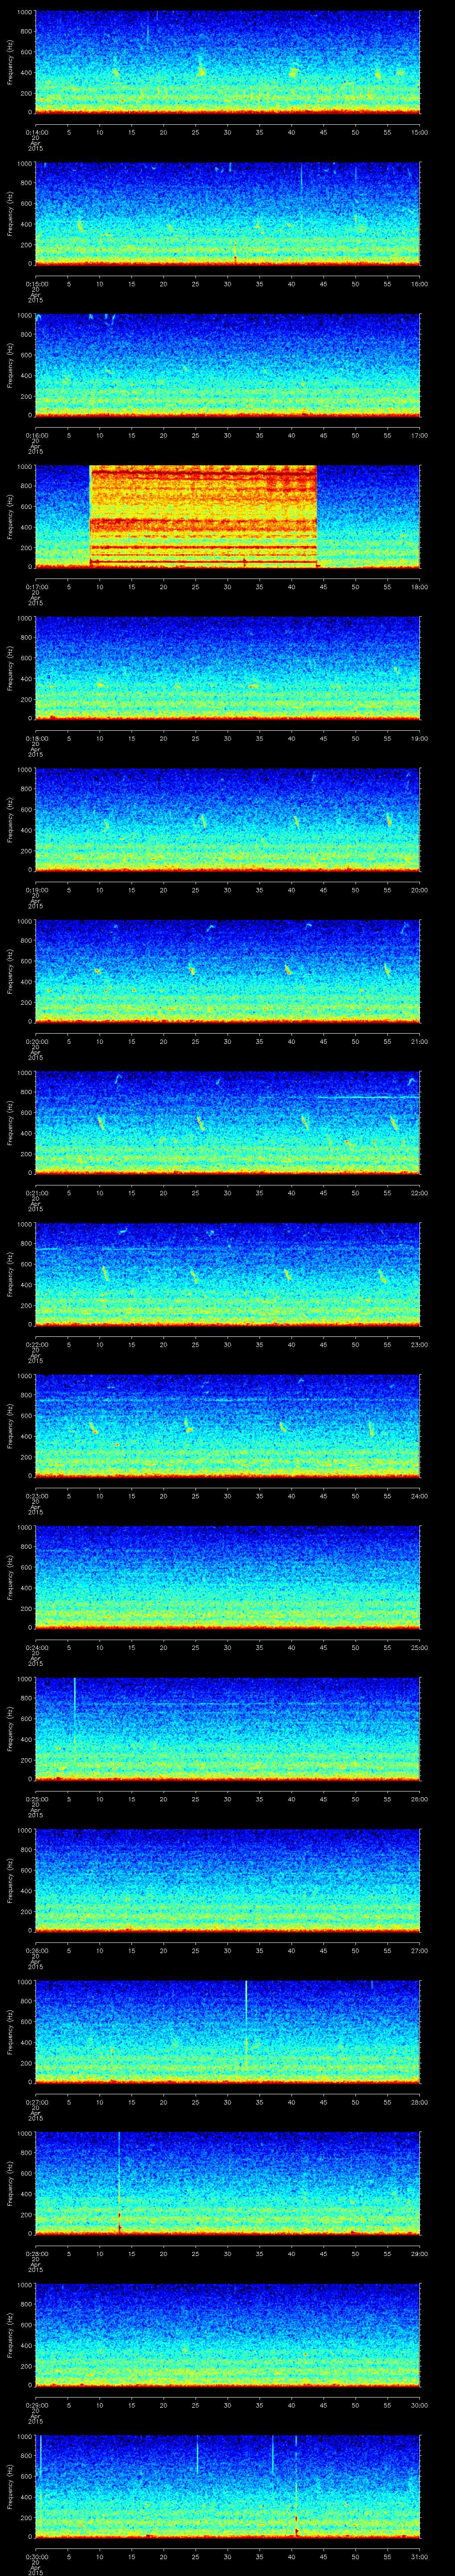
Task: Click the 0:19:00 start time label
Action: click(36, 890)
